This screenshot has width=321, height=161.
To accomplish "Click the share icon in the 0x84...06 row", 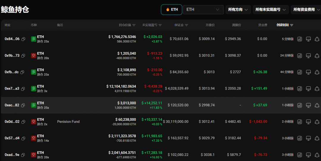I will point(317,39).
